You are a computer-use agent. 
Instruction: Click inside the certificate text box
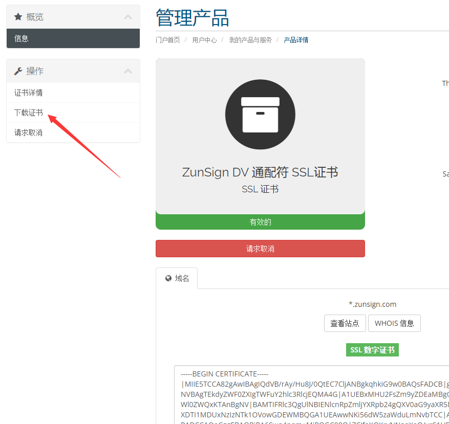pos(312,395)
